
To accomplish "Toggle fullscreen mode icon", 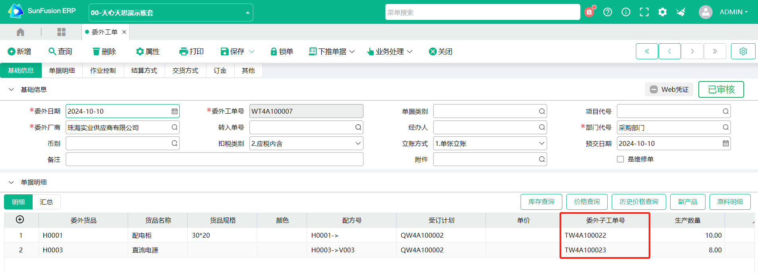I will coord(644,12).
